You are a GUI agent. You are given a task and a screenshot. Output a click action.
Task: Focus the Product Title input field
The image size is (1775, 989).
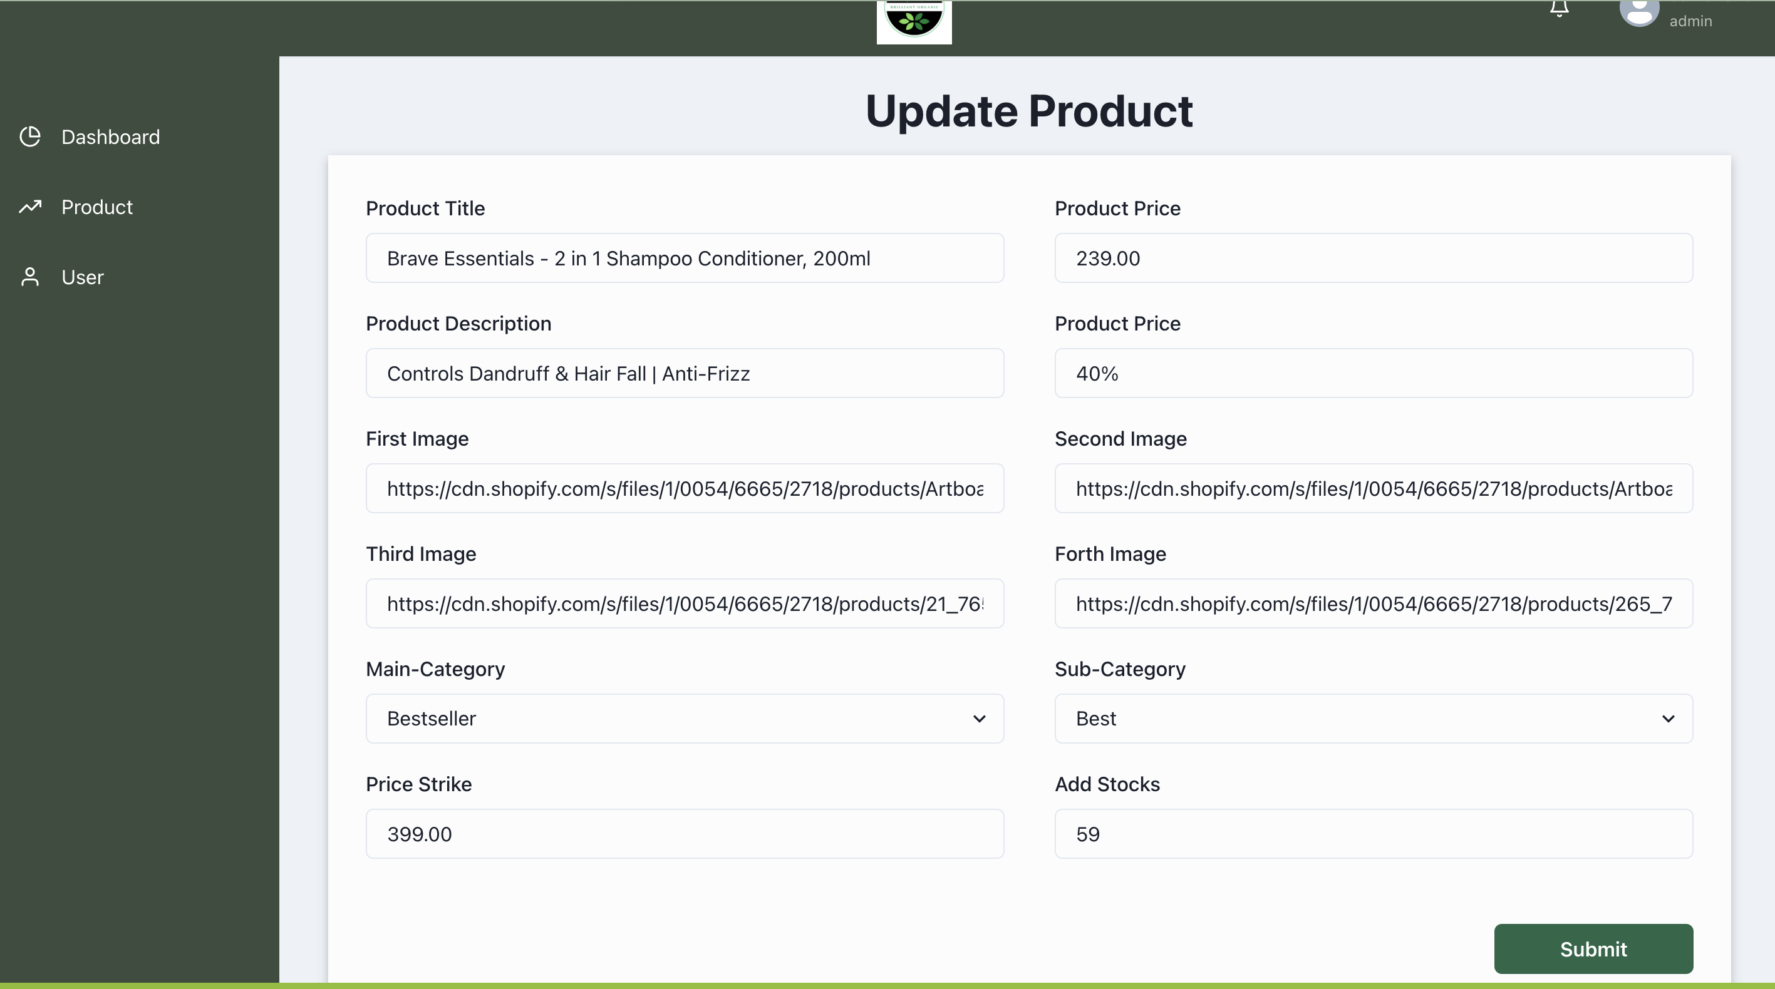point(684,259)
